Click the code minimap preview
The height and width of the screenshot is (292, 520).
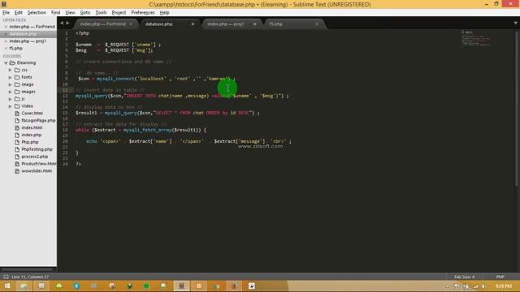pos(476,39)
